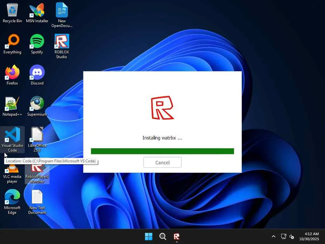The width and height of the screenshot is (325, 244).
Task: Select the Recycle Bin desktop icon
Action: point(12,13)
